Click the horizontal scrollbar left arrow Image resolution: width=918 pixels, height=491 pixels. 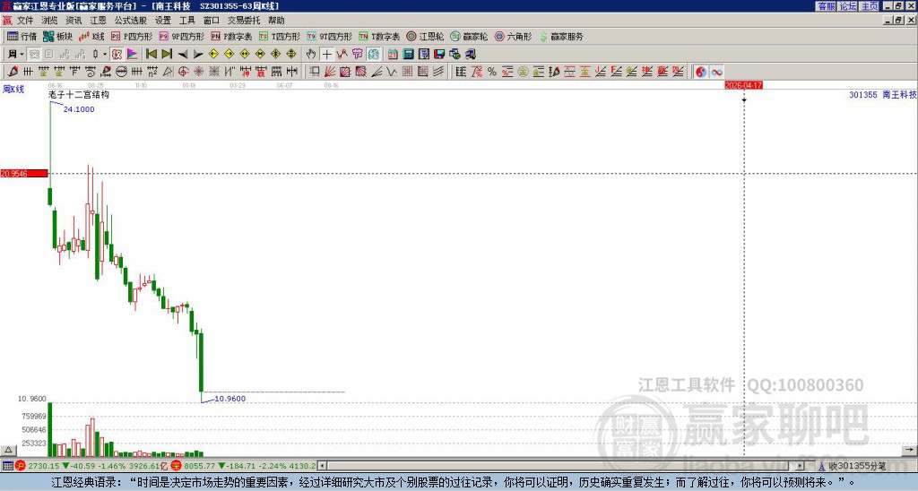pyautogui.click(x=322, y=466)
